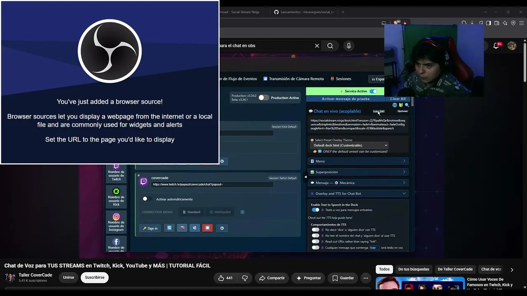Toggle Read out URLs rather than link

click(x=315, y=241)
